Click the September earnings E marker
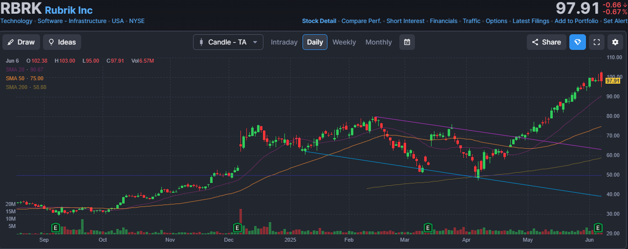Viewport: 628px width, 249px height. point(56,227)
